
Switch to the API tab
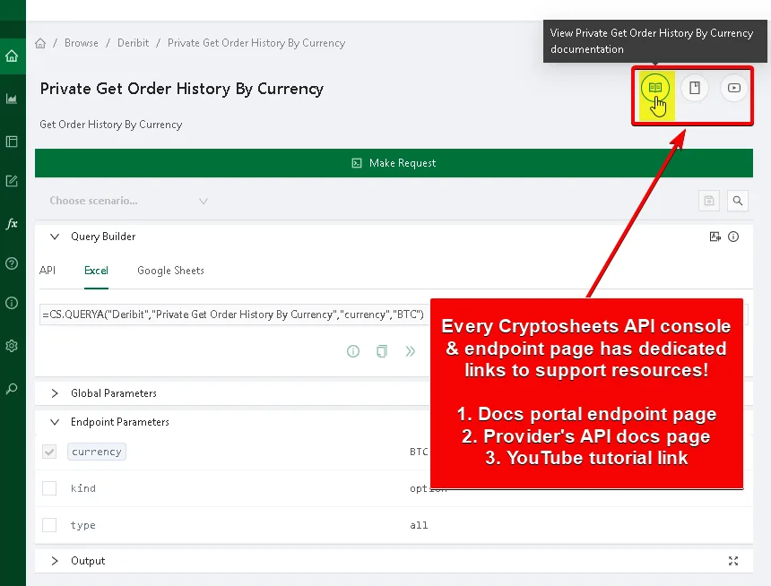(48, 271)
